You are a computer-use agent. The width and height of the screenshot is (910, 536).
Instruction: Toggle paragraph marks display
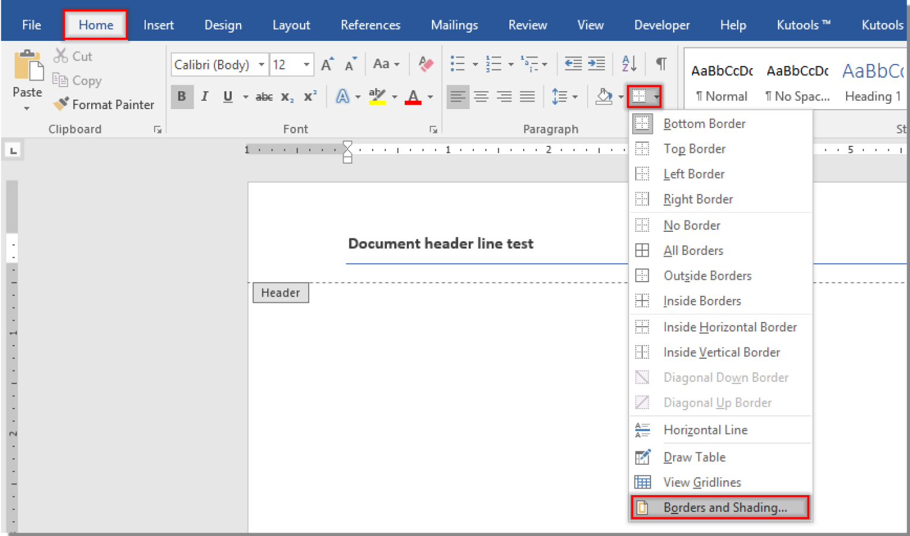661,63
